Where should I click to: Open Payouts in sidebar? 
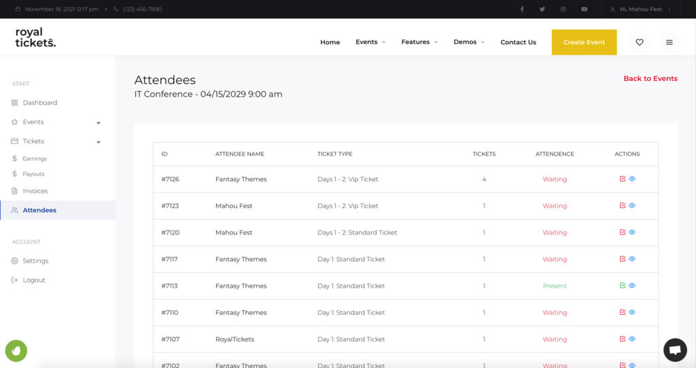coord(34,174)
